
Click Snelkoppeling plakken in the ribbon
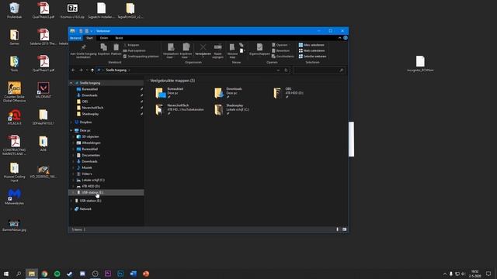tap(141, 57)
